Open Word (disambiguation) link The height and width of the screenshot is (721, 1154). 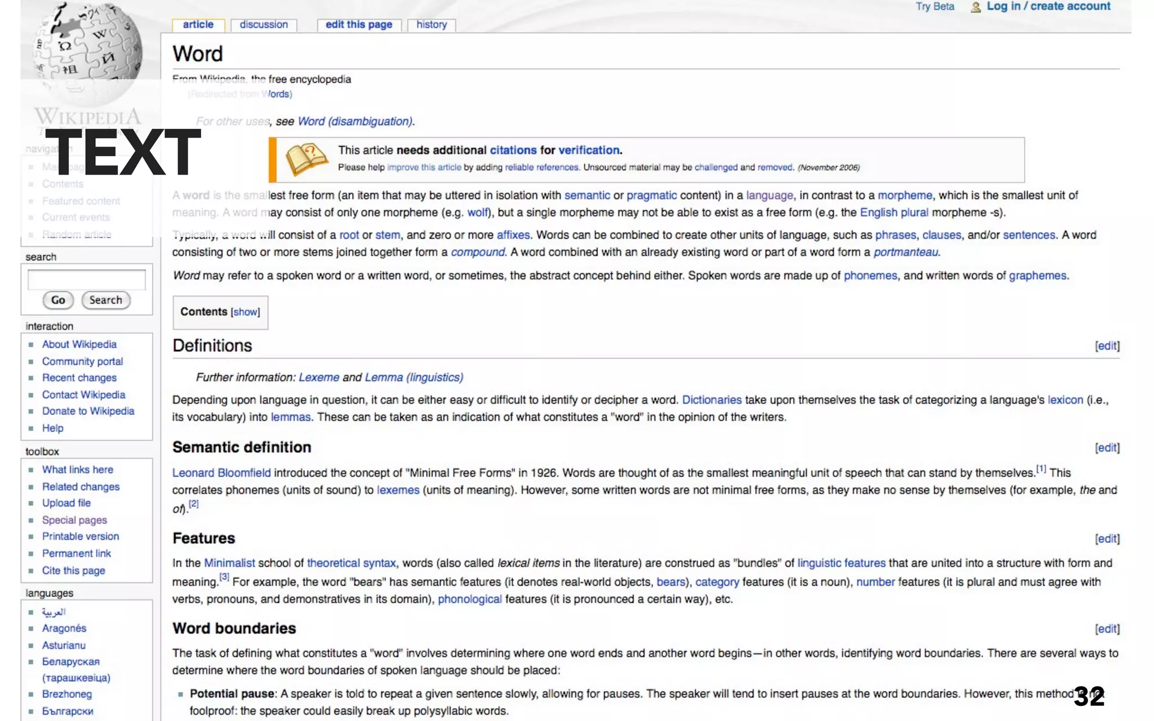pyautogui.click(x=355, y=122)
